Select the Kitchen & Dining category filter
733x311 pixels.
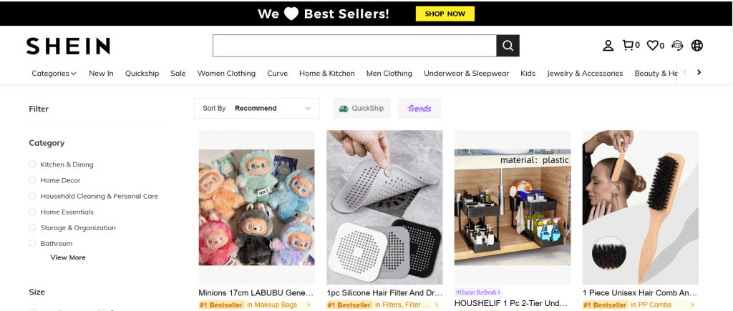coord(32,164)
